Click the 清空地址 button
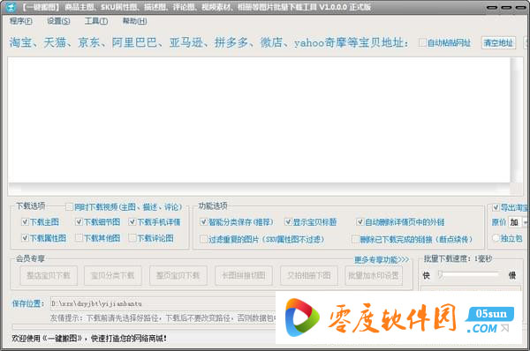The image size is (530, 351). pyautogui.click(x=498, y=43)
